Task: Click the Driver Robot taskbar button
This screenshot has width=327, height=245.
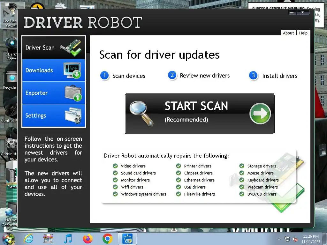Action: tap(127, 239)
